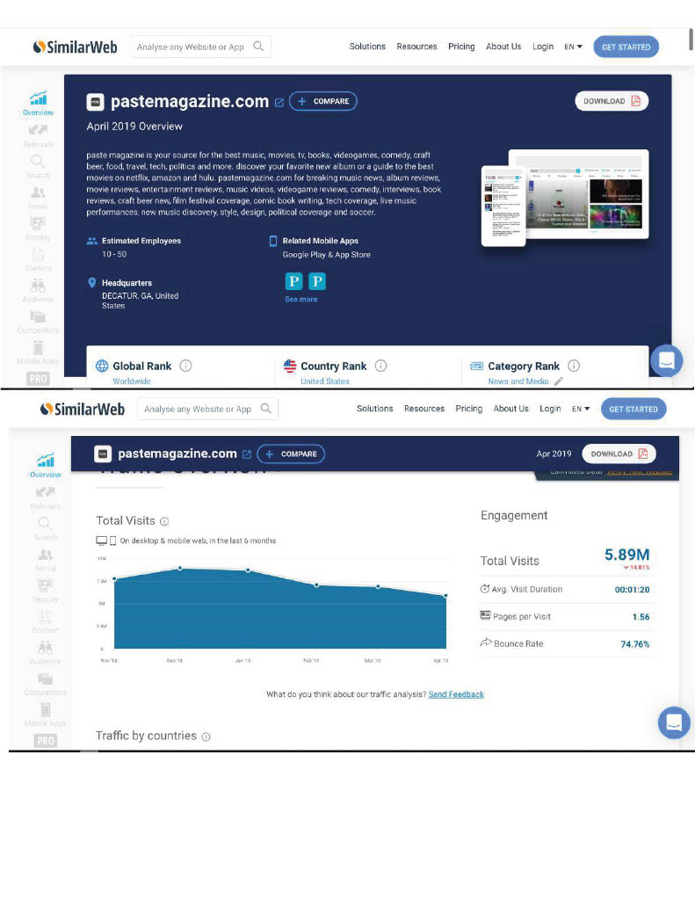Show info tooltip for Global Rank
This screenshot has height=900, width=695.
click(x=185, y=366)
